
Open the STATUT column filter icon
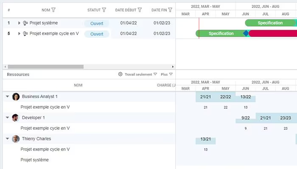104,10
